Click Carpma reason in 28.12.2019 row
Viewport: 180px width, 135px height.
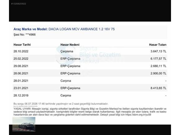66,96
